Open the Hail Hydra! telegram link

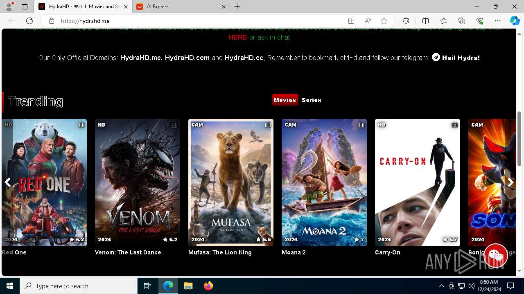pos(461,58)
